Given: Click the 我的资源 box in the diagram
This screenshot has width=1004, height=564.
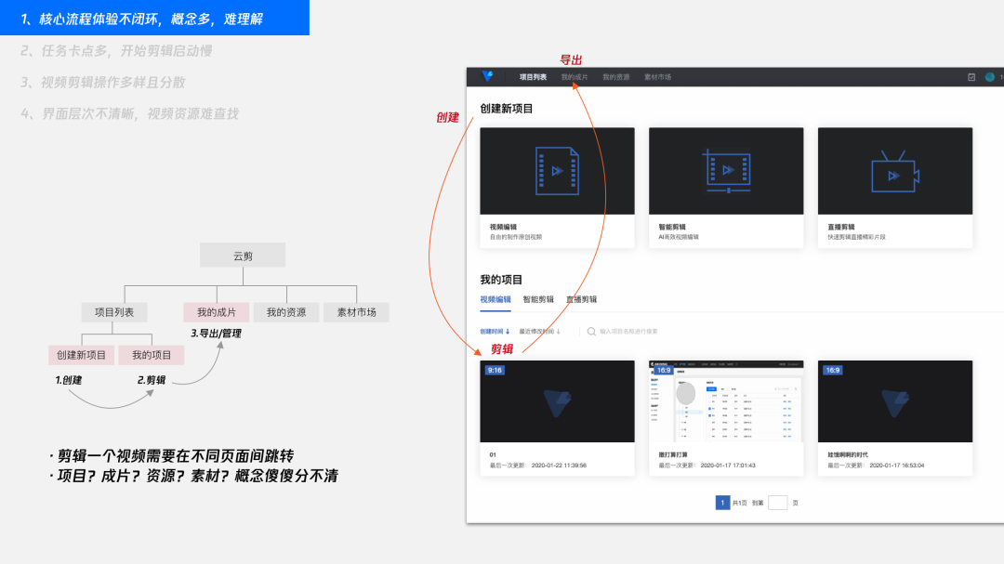Looking at the screenshot, I should click(286, 312).
